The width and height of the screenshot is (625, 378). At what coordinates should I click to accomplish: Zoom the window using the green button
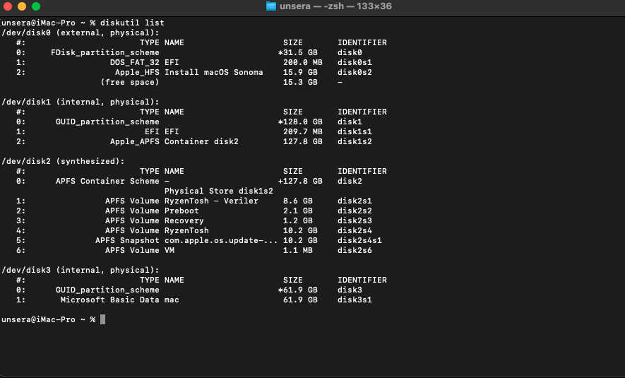tap(35, 6)
